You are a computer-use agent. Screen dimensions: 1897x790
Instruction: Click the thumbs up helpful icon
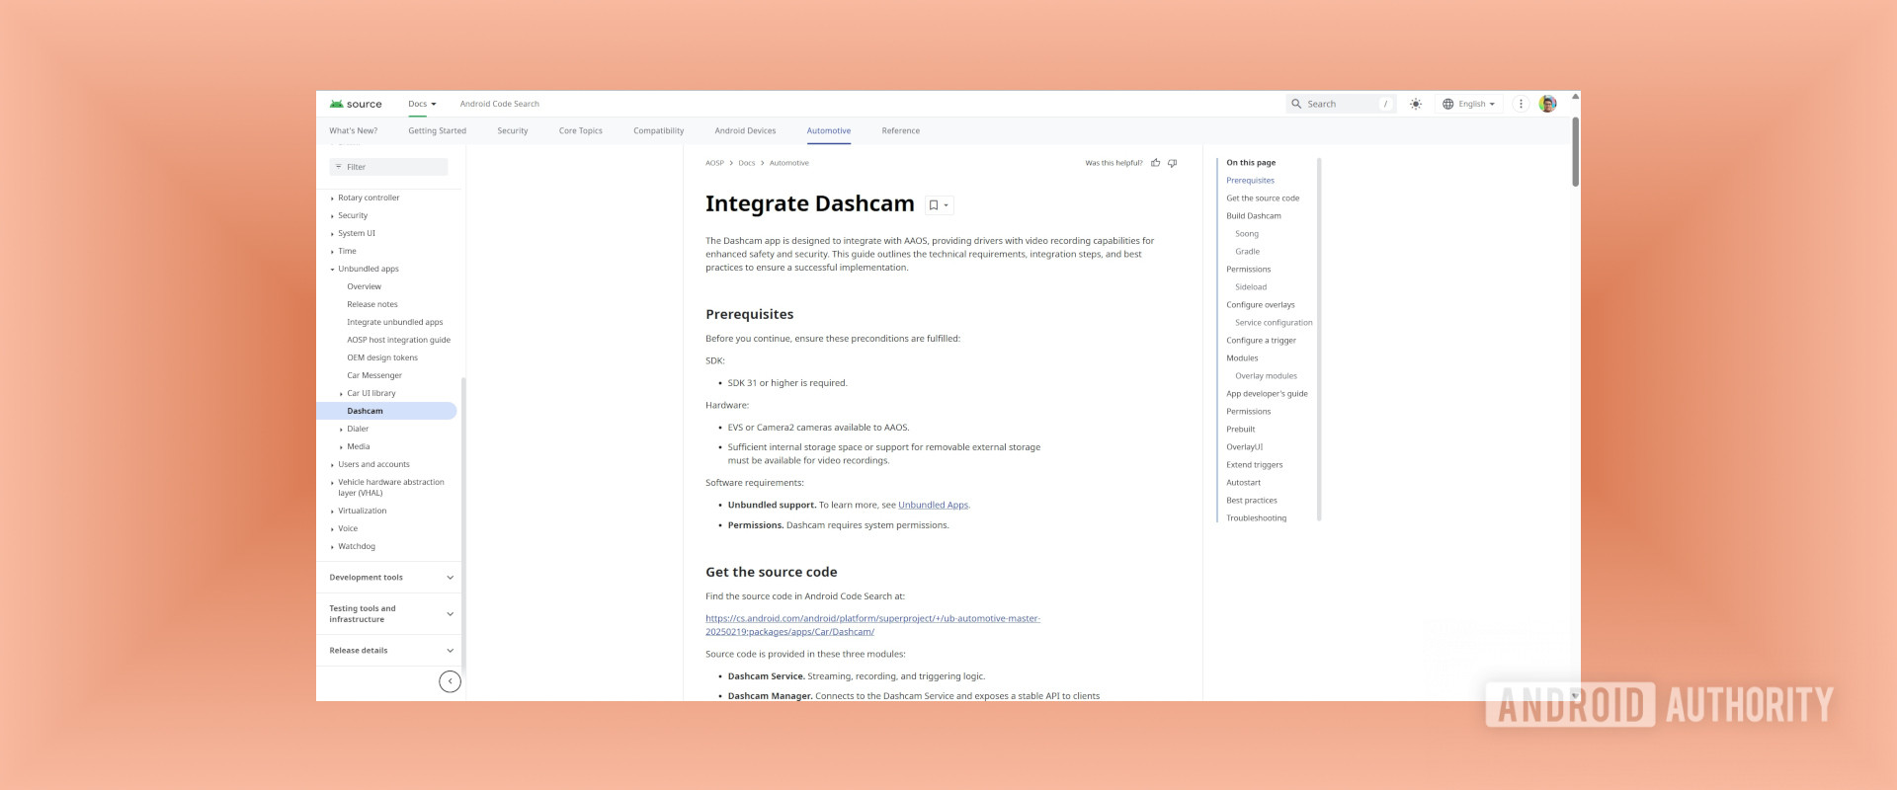1155,163
